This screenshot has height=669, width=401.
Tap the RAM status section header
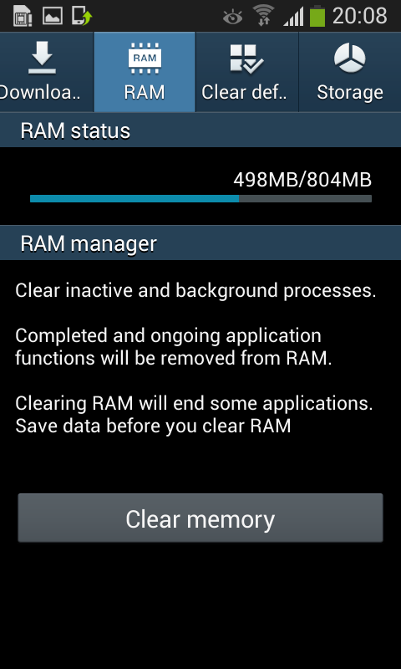(200, 130)
